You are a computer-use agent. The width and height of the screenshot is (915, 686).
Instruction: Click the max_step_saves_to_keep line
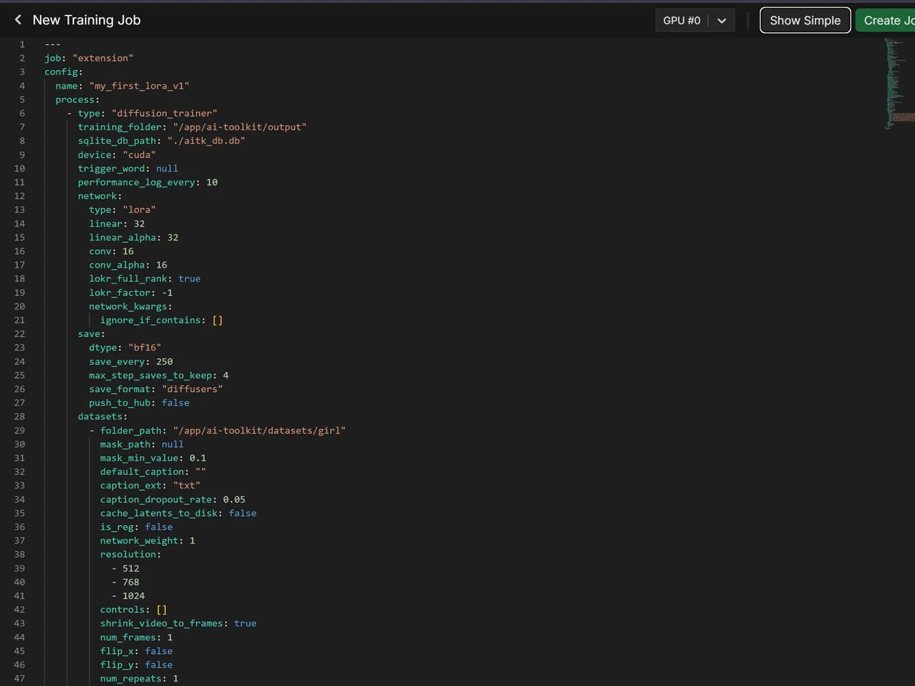tap(159, 375)
